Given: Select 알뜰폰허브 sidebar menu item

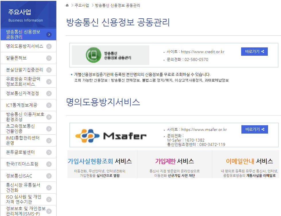Looking at the screenshot, I should 28,58.
